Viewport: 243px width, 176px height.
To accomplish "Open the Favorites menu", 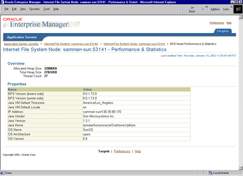I will click(34, 9).
